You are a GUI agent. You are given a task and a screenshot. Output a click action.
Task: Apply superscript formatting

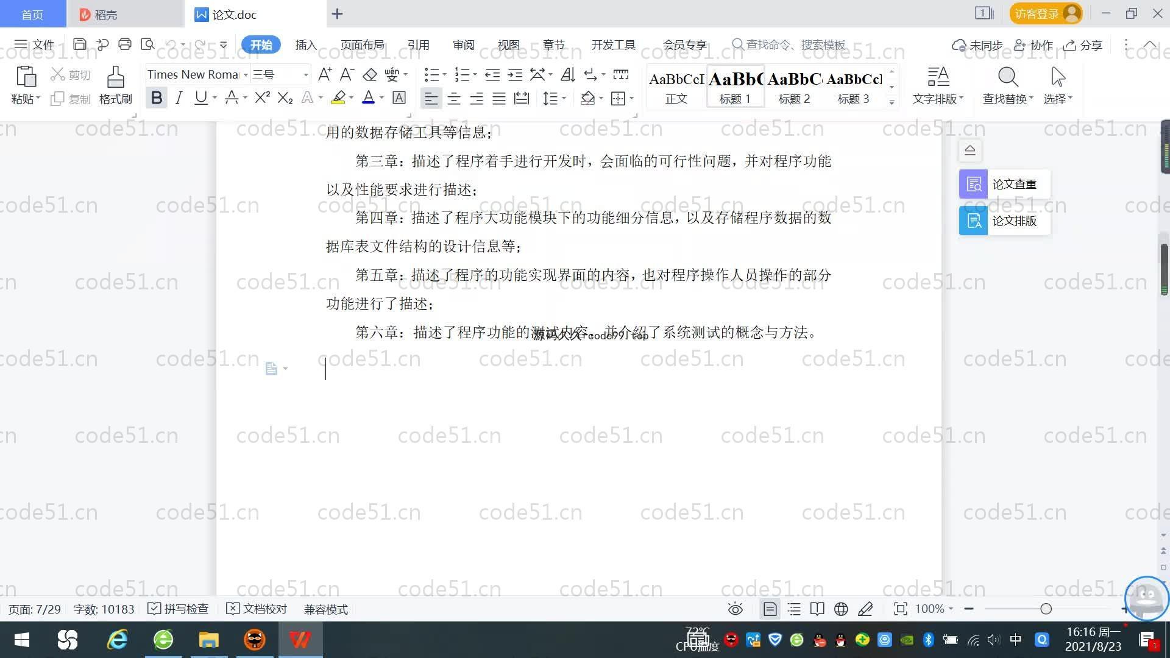click(263, 98)
